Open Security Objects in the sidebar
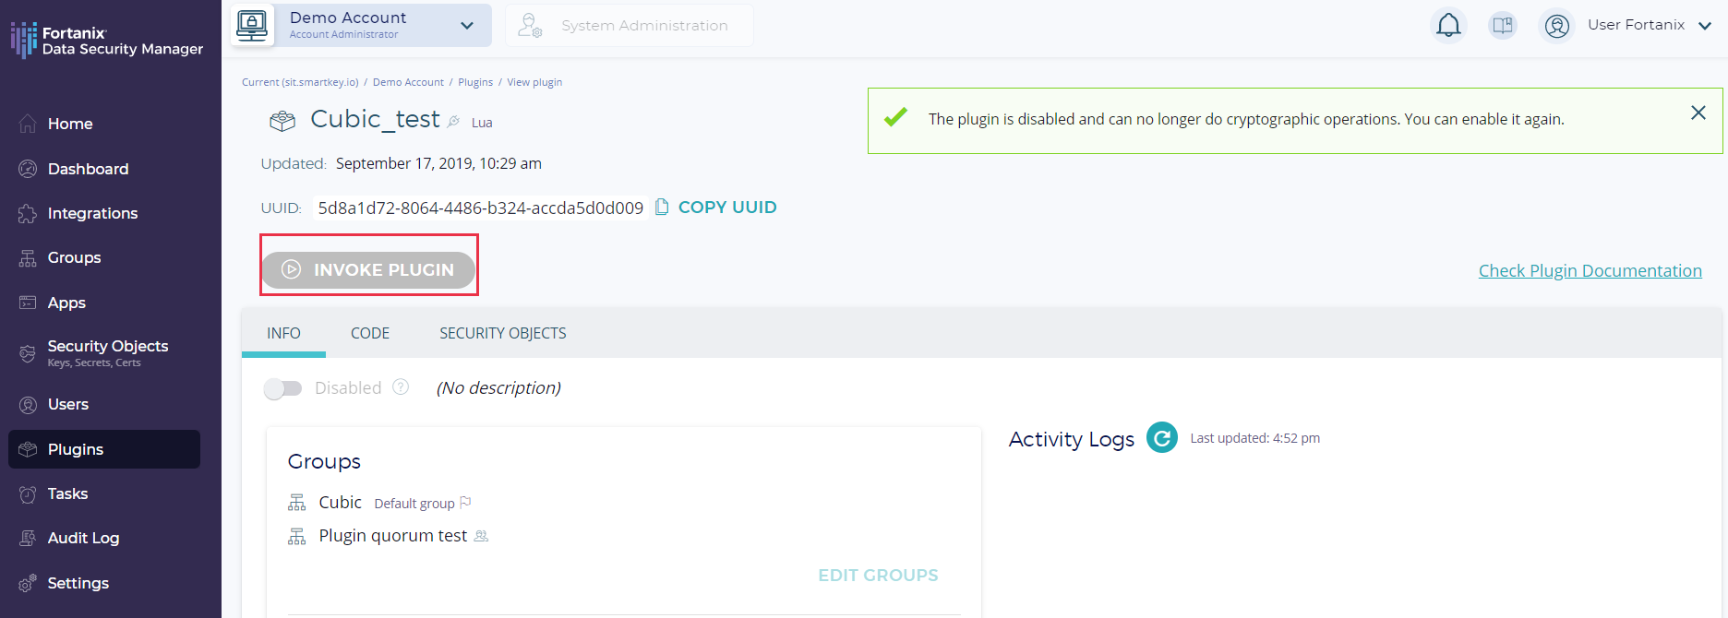1728x618 pixels. (x=107, y=351)
